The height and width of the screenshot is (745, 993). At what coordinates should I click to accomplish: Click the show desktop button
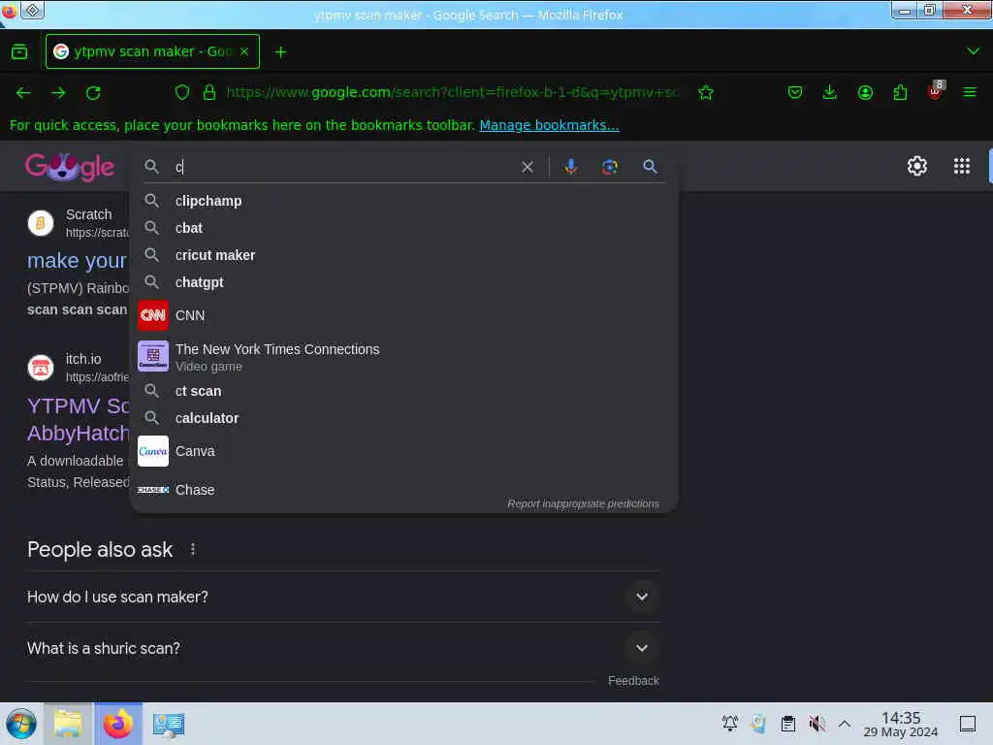pos(967,724)
